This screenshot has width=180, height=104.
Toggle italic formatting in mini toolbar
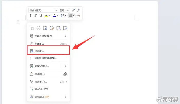pyautogui.click(x=35, y=16)
